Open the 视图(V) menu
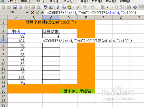This screenshot has width=144, height=107. pyautogui.click(x=40, y=1)
